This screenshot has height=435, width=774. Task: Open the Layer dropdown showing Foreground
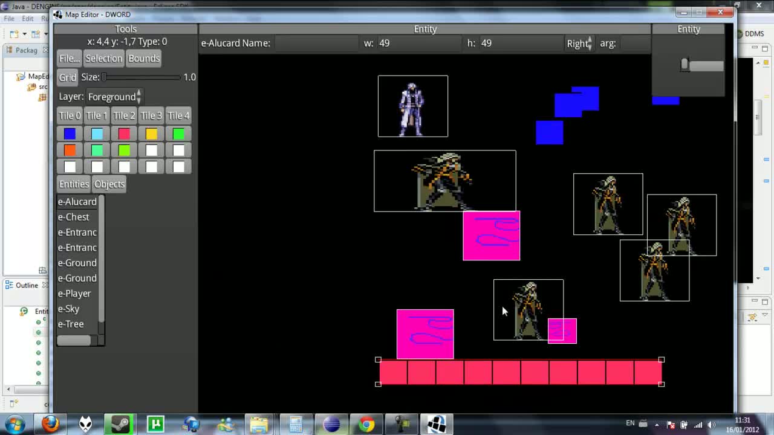point(113,97)
